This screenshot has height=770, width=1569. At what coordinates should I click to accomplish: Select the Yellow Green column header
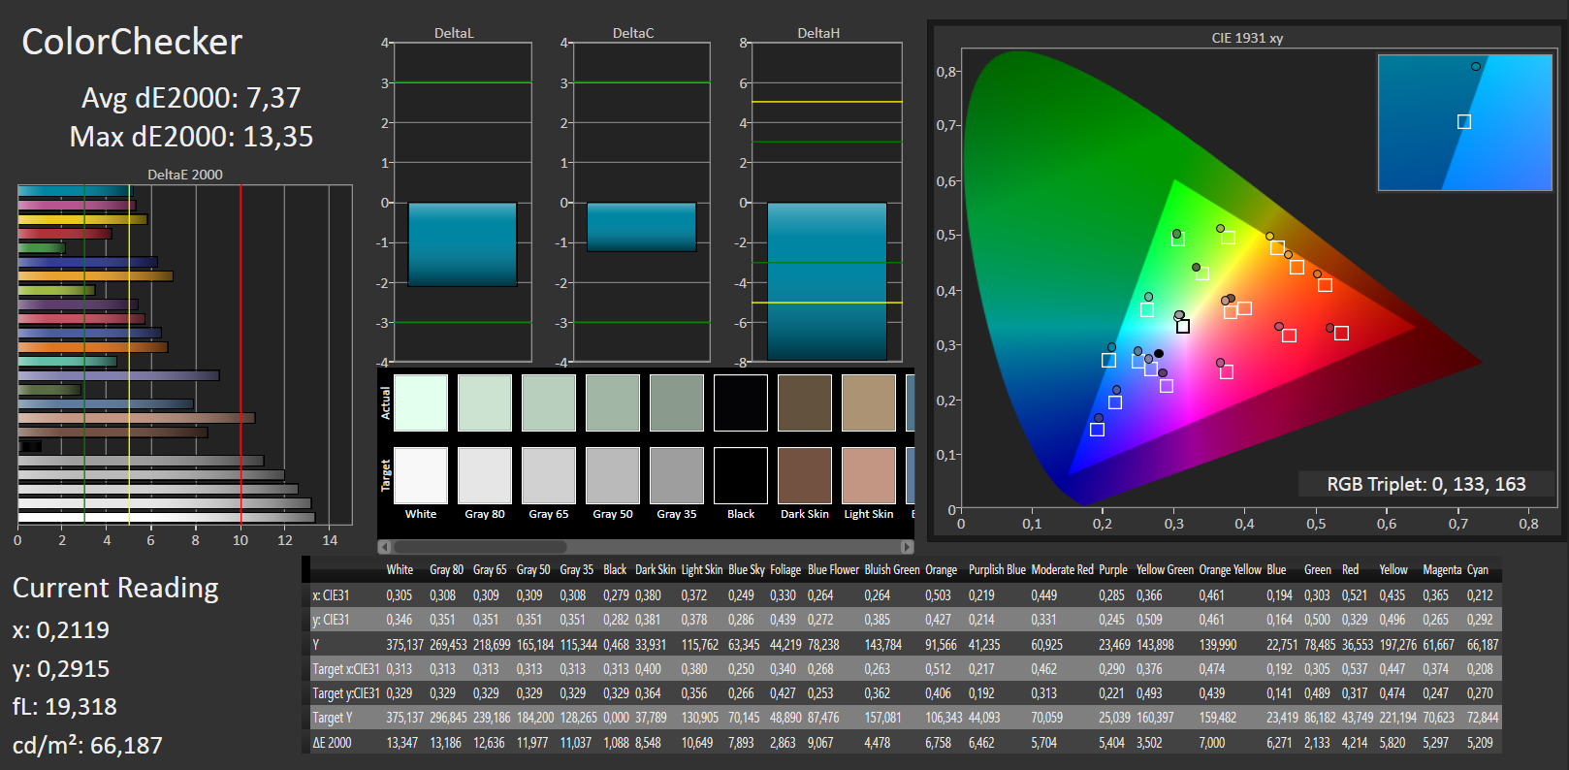click(x=1165, y=570)
